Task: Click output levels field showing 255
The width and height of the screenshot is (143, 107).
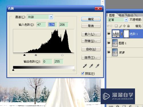Action: pyautogui.click(x=59, y=61)
